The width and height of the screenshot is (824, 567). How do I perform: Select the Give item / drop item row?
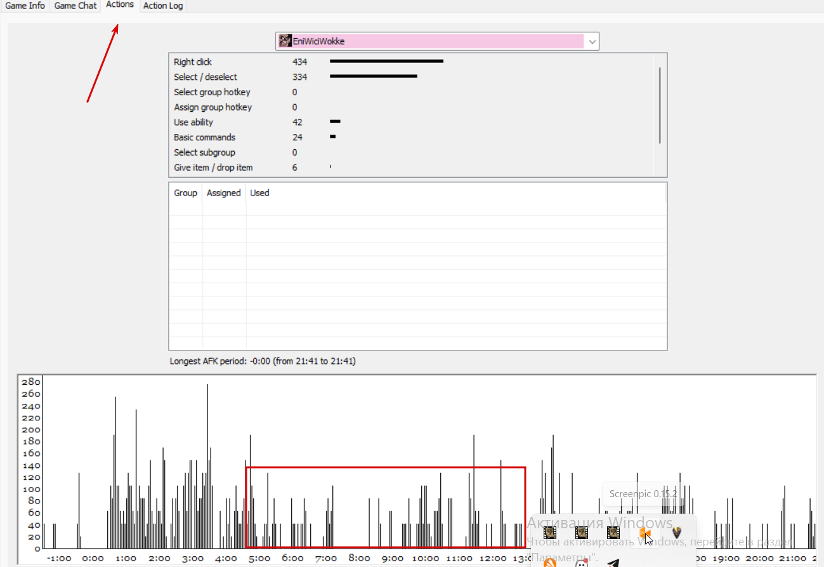click(213, 168)
